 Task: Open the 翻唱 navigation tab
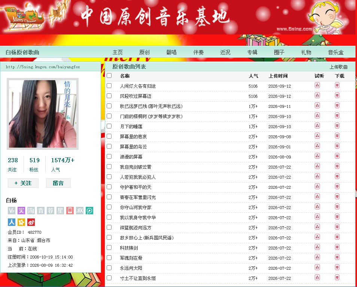[x=171, y=52]
